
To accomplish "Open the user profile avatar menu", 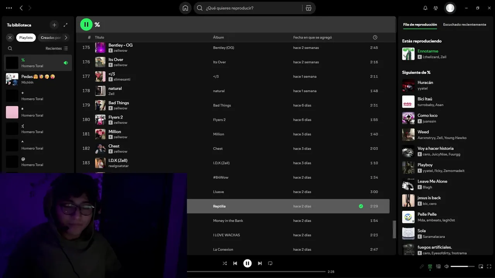I will coord(450,8).
